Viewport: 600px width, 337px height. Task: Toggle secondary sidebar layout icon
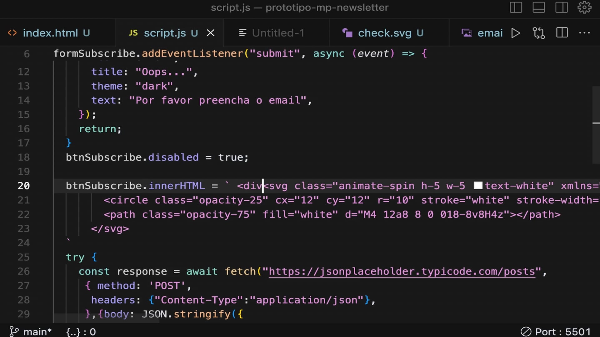coord(561,7)
